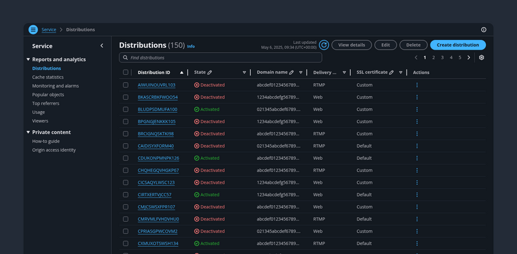Click the View details button
The height and width of the screenshot is (254, 517).
pos(352,45)
